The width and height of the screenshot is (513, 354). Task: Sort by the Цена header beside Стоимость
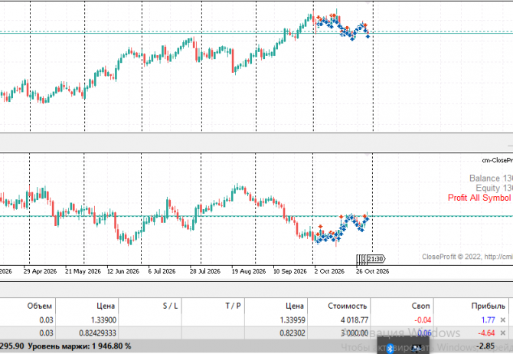(295, 306)
